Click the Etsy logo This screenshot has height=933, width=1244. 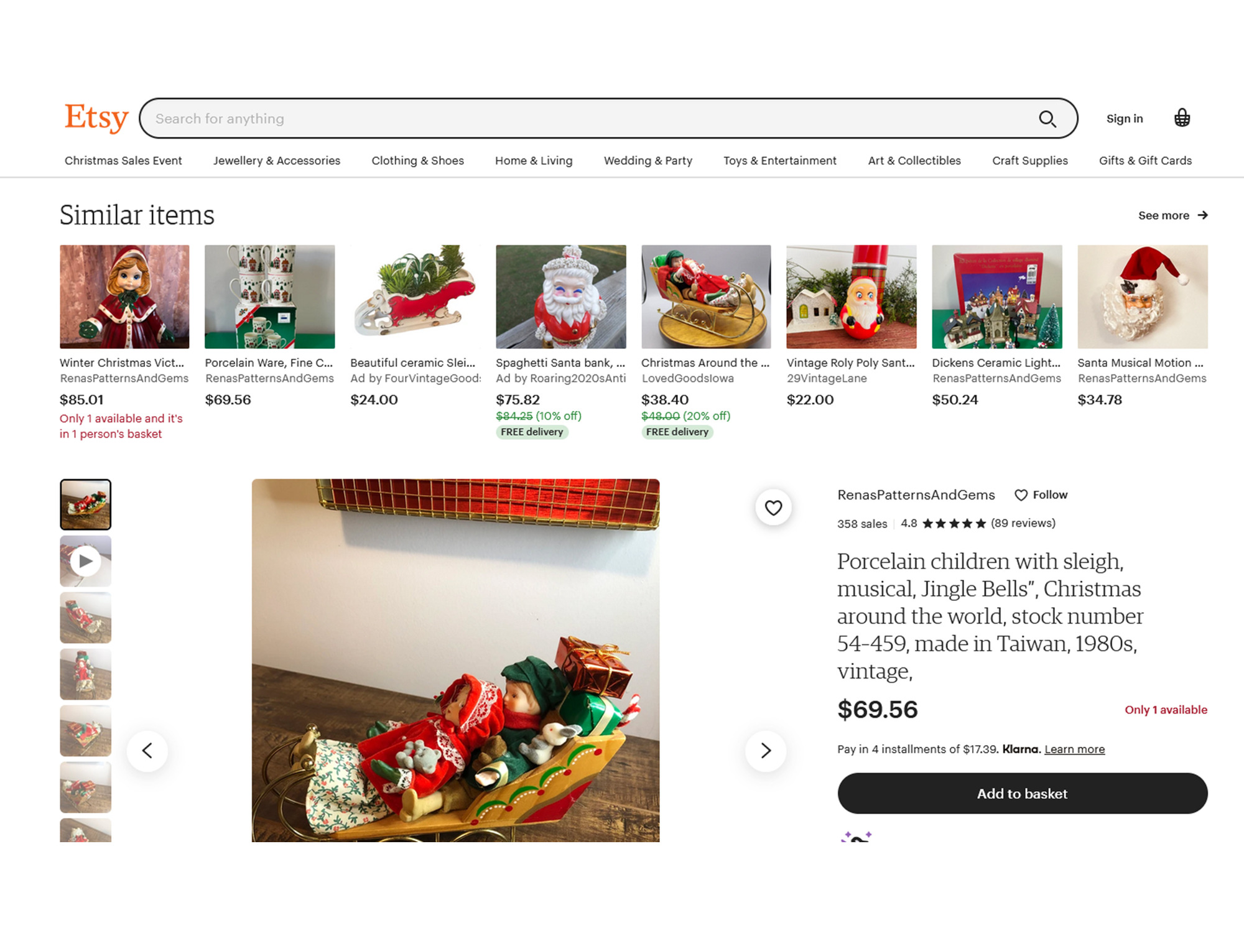[96, 118]
